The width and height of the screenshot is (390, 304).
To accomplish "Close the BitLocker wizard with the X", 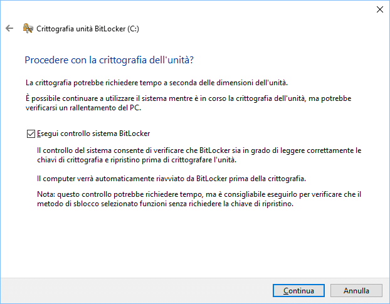I will (x=379, y=9).
